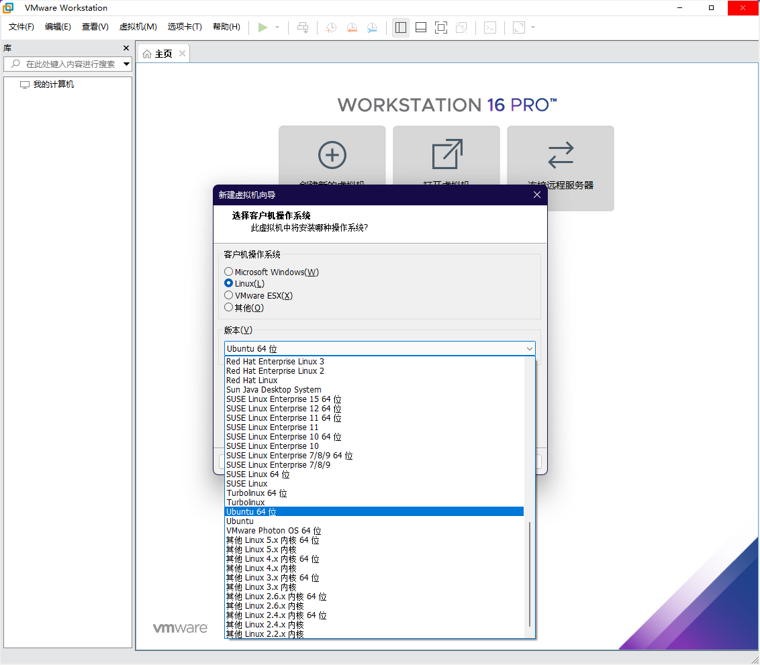Viewport: 760px width, 665px height.
Task: Choose SUSE Linux Enterprise 10 64 位
Action: coord(375,436)
